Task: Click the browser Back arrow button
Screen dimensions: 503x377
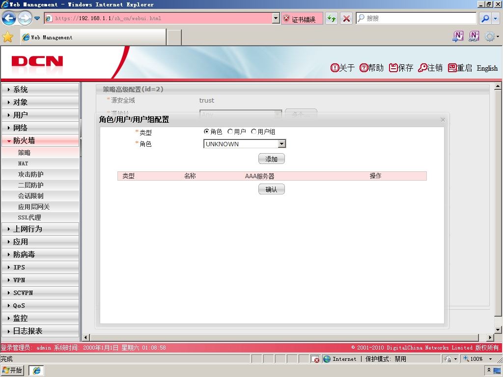Action: pyautogui.click(x=9, y=18)
